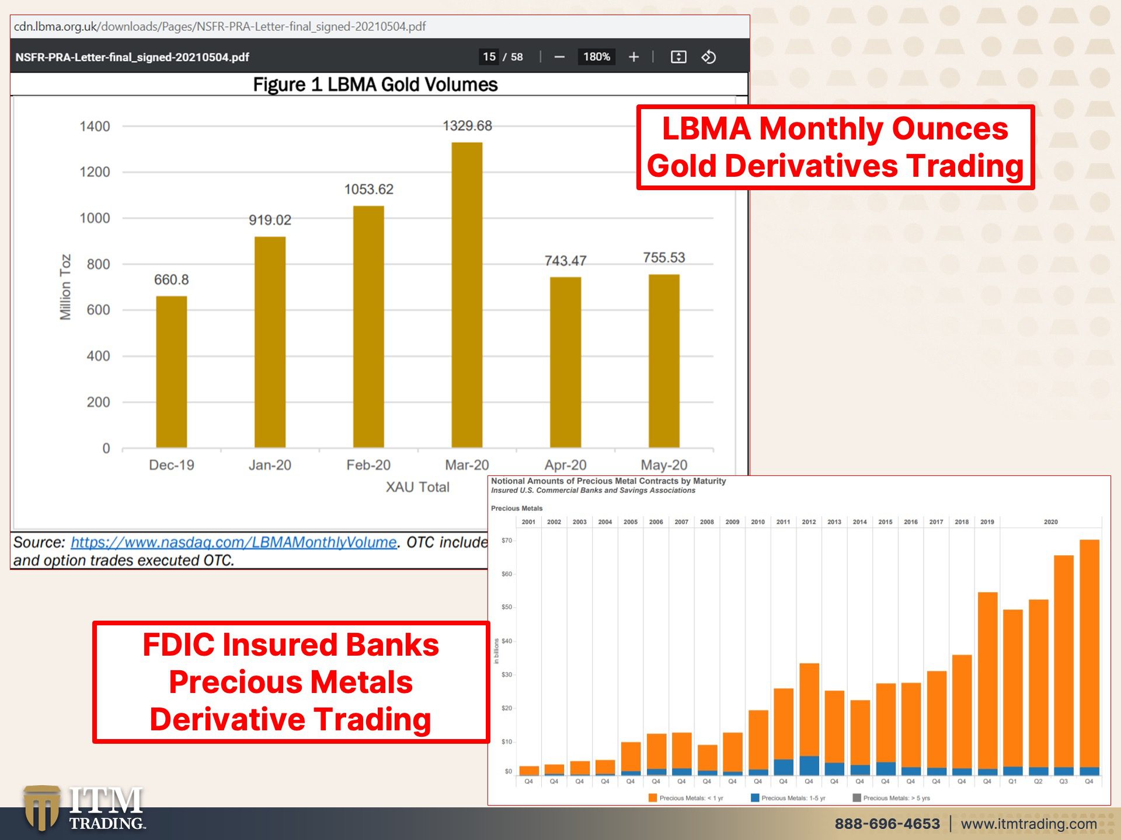Screen dimensions: 1121x840
Task: Click the www.itmtrading.com website text
Action: tap(1029, 824)
